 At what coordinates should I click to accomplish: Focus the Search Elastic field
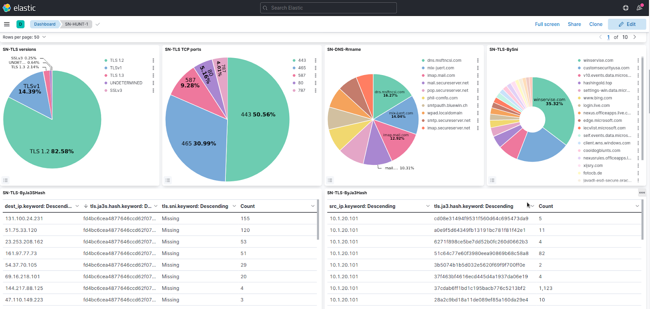(x=328, y=8)
